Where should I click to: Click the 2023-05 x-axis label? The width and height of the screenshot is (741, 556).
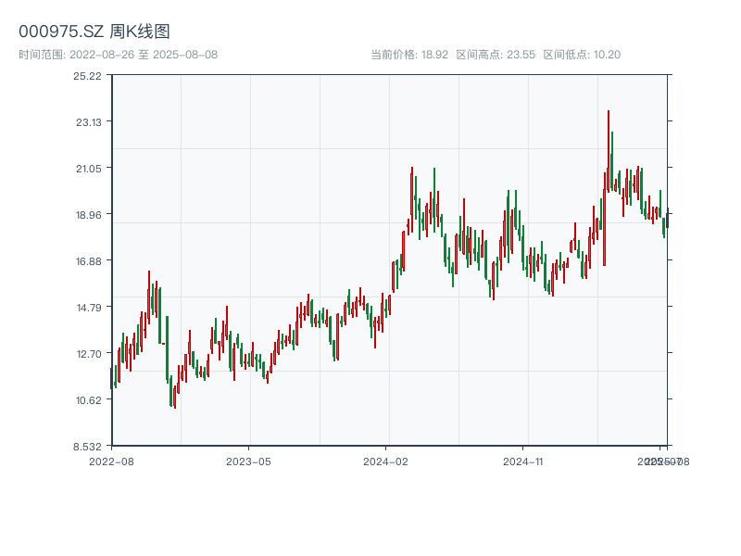(x=248, y=461)
